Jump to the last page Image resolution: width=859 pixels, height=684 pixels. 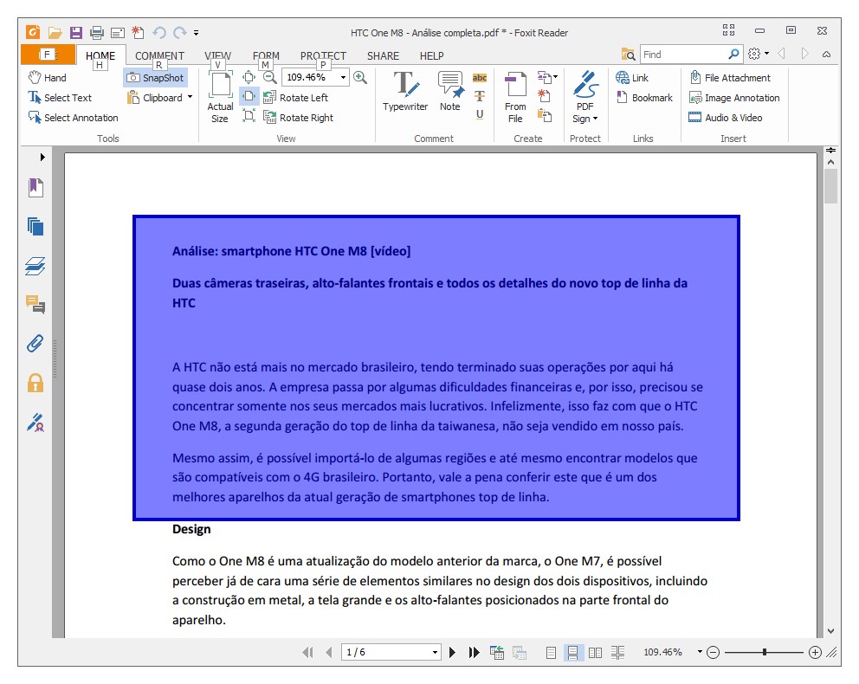pyautogui.click(x=474, y=652)
